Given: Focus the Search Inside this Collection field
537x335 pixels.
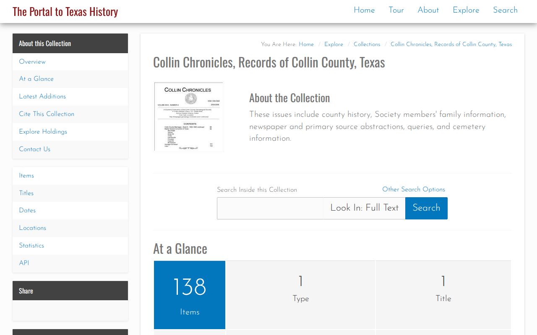Looking at the screenshot, I should (270, 208).
